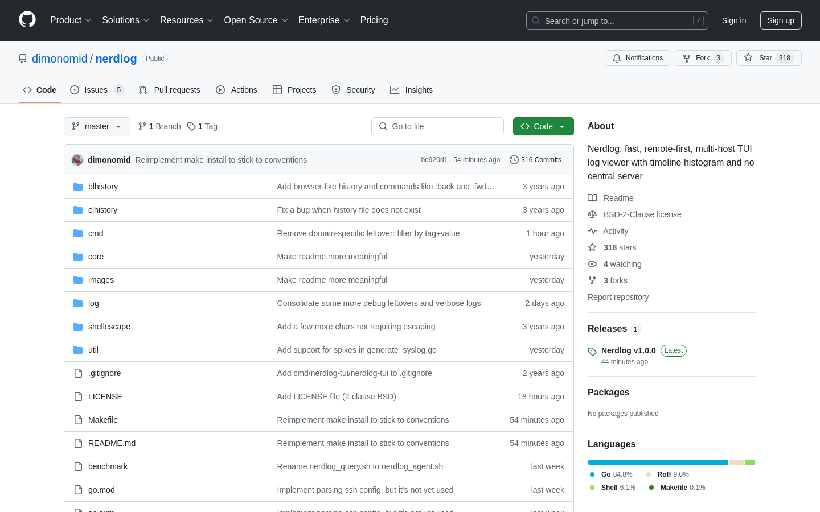820x512 pixels.
Task: Open the Releases heading link
Action: click(607, 329)
